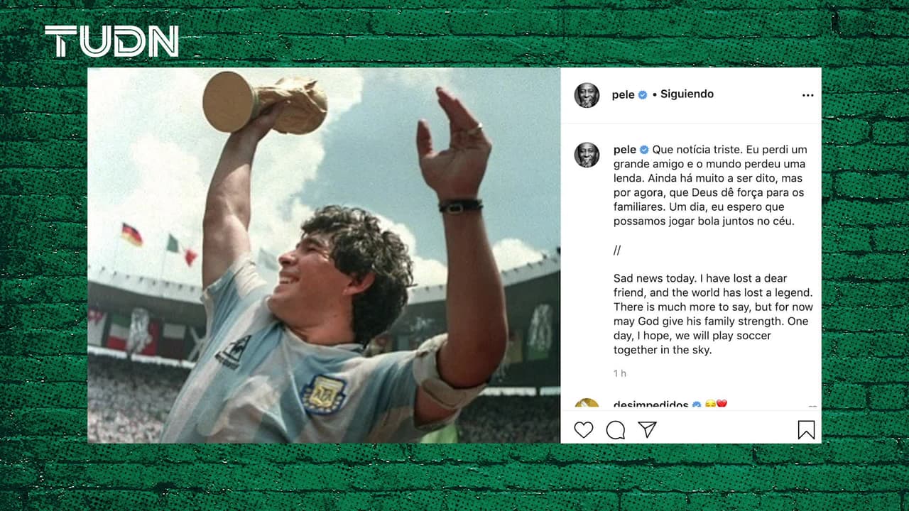The height and width of the screenshot is (511, 909).
Task: Open the pele username in the caption
Action: (x=625, y=150)
